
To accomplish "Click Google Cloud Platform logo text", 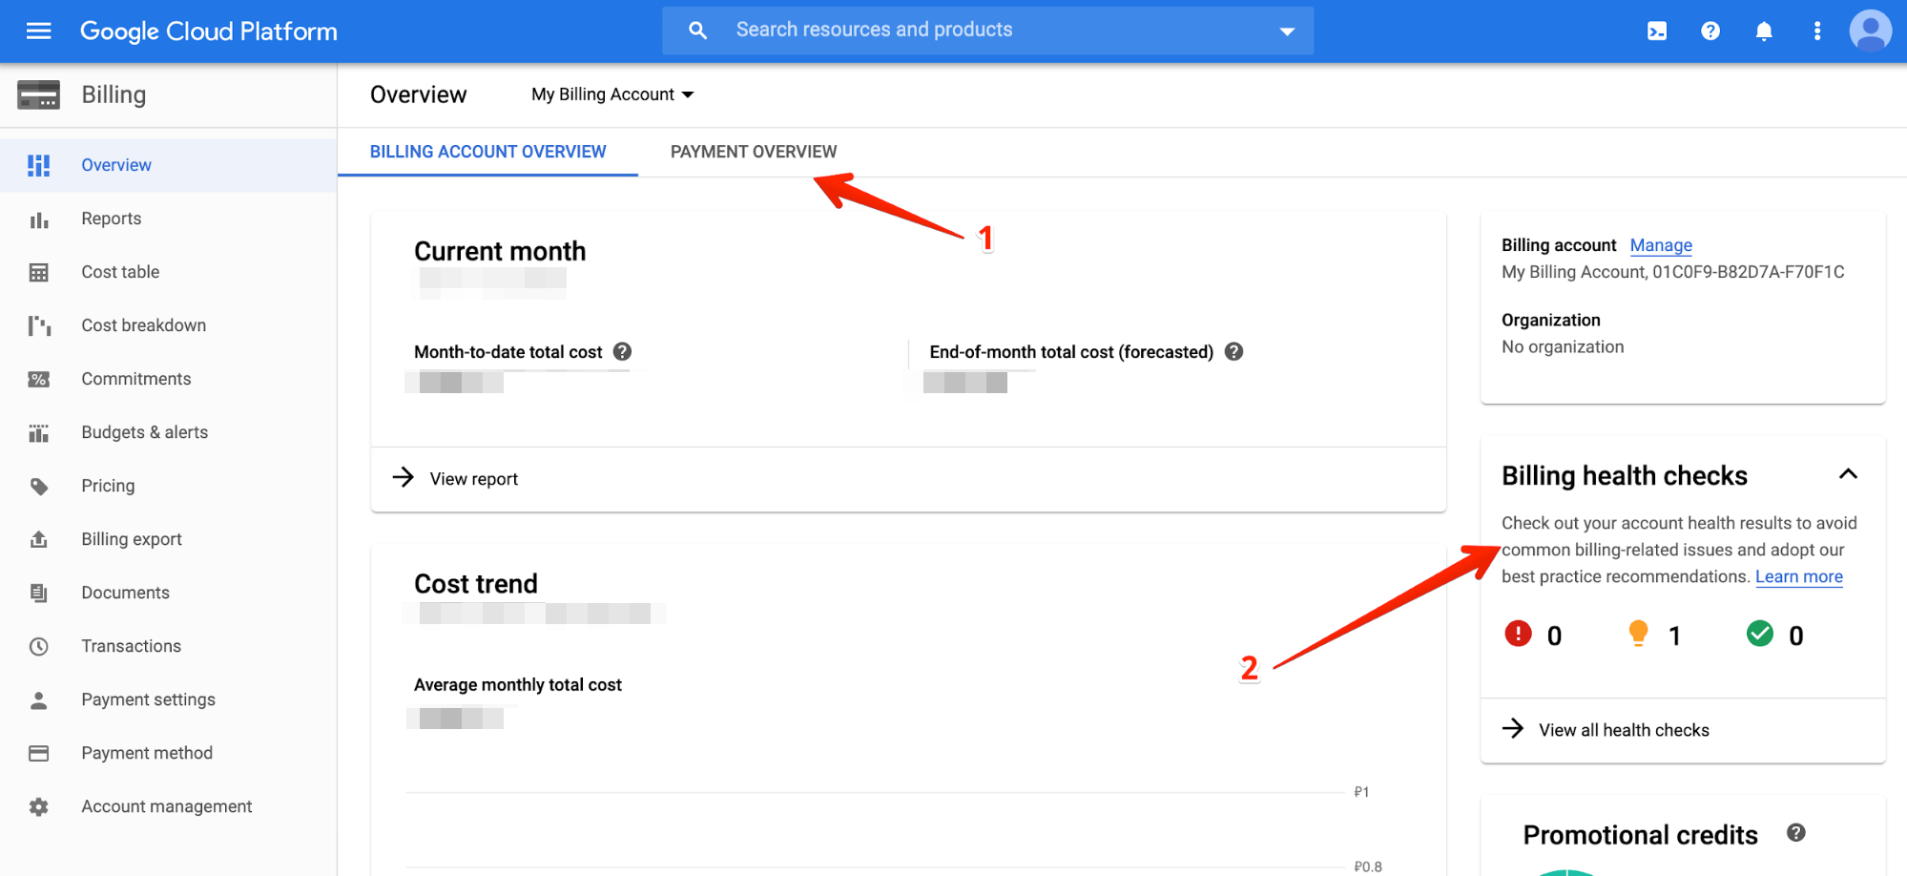I will click(x=209, y=31).
